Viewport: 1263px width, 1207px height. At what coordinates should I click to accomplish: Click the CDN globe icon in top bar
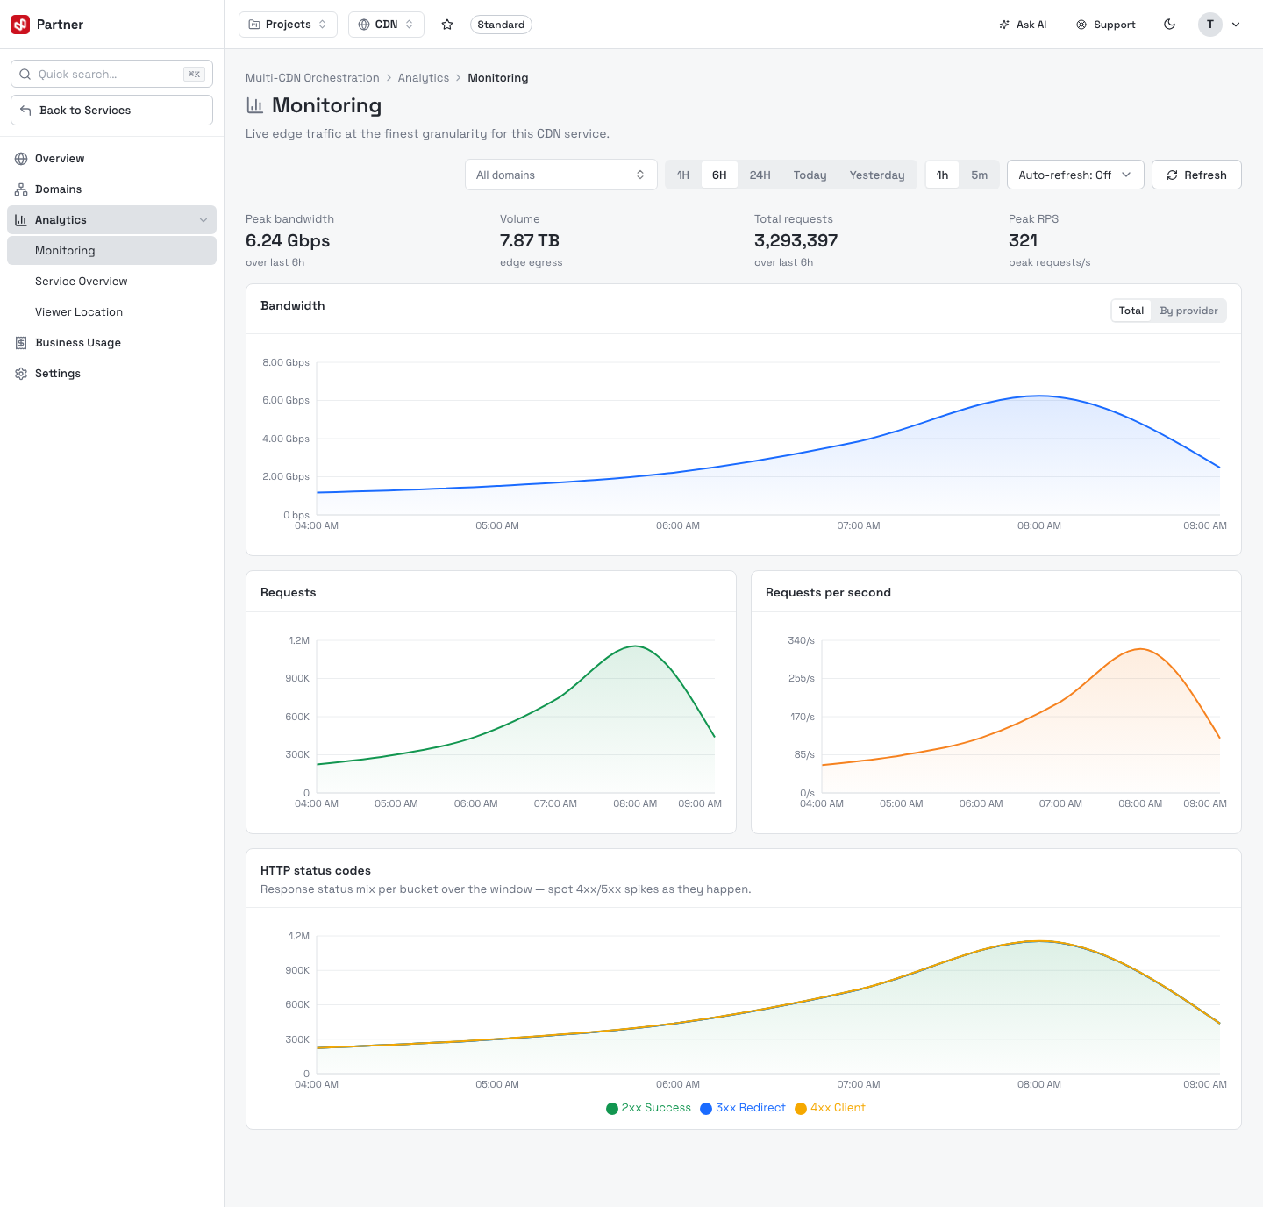(364, 25)
